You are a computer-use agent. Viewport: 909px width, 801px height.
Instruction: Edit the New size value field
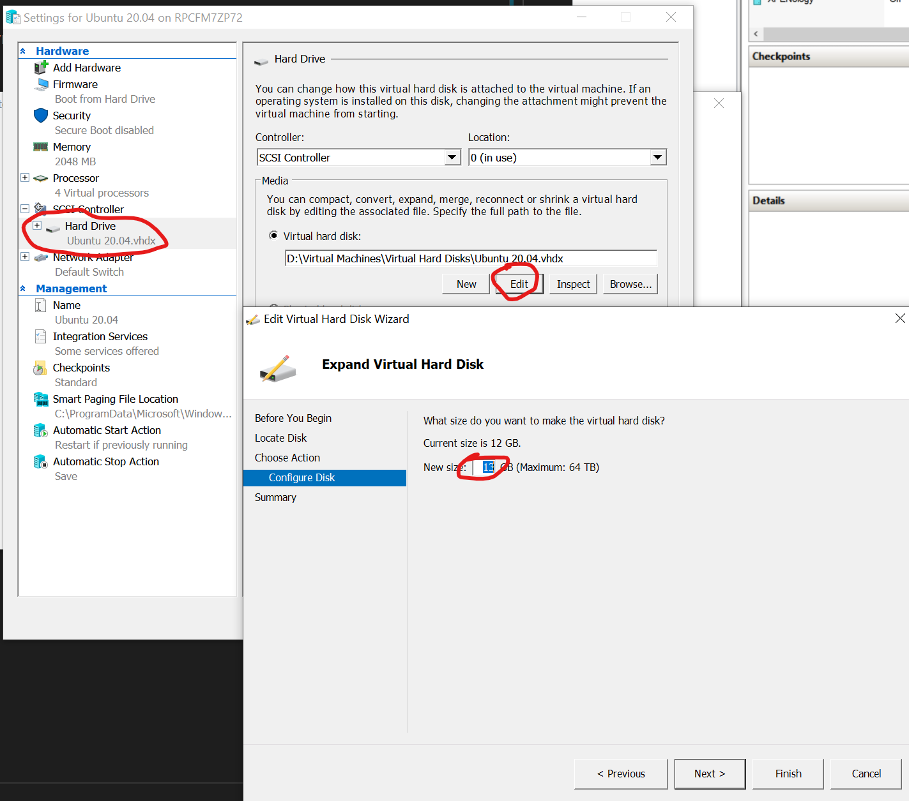[487, 467]
